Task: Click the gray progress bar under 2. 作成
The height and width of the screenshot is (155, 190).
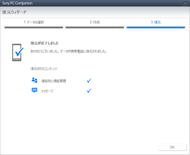Action: pos(95,27)
